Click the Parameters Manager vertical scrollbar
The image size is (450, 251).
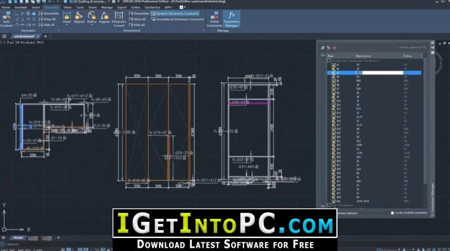point(425,120)
